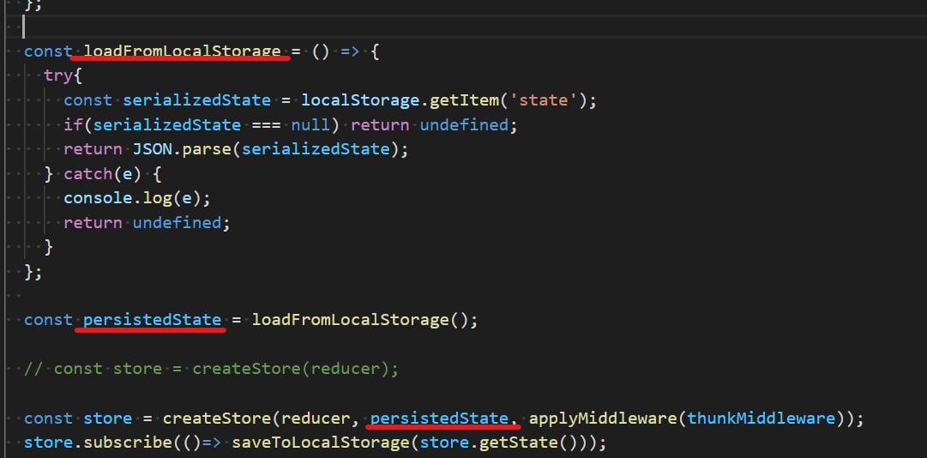Click thunkMiddleware argument

coord(761,419)
